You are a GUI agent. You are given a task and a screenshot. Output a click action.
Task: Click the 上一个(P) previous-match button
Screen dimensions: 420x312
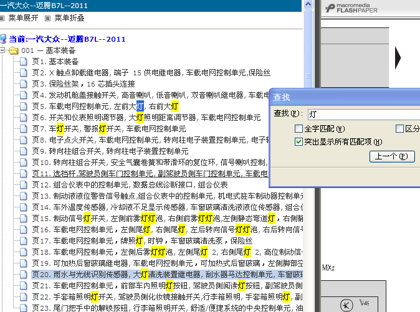pyautogui.click(x=392, y=156)
